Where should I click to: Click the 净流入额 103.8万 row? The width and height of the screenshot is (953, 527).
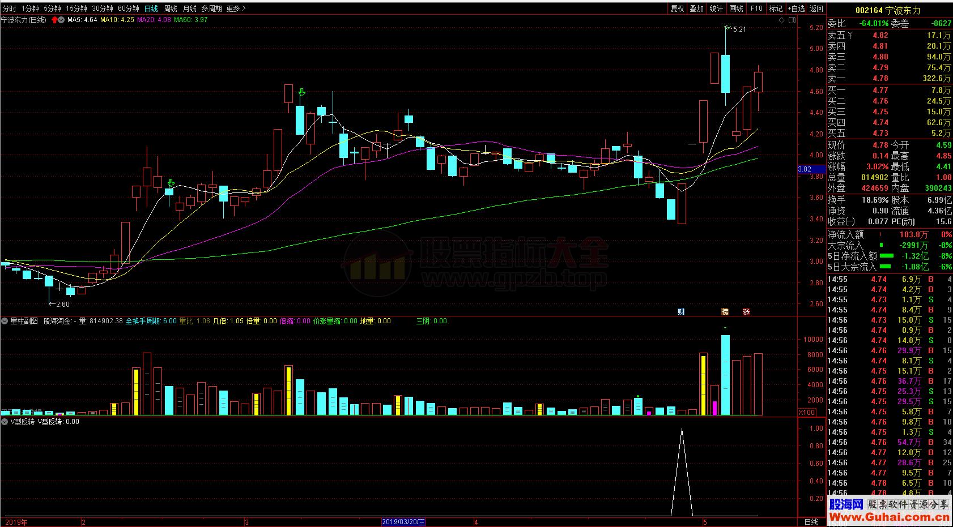(889, 234)
